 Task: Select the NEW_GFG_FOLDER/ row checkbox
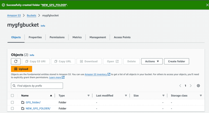coord(13,109)
